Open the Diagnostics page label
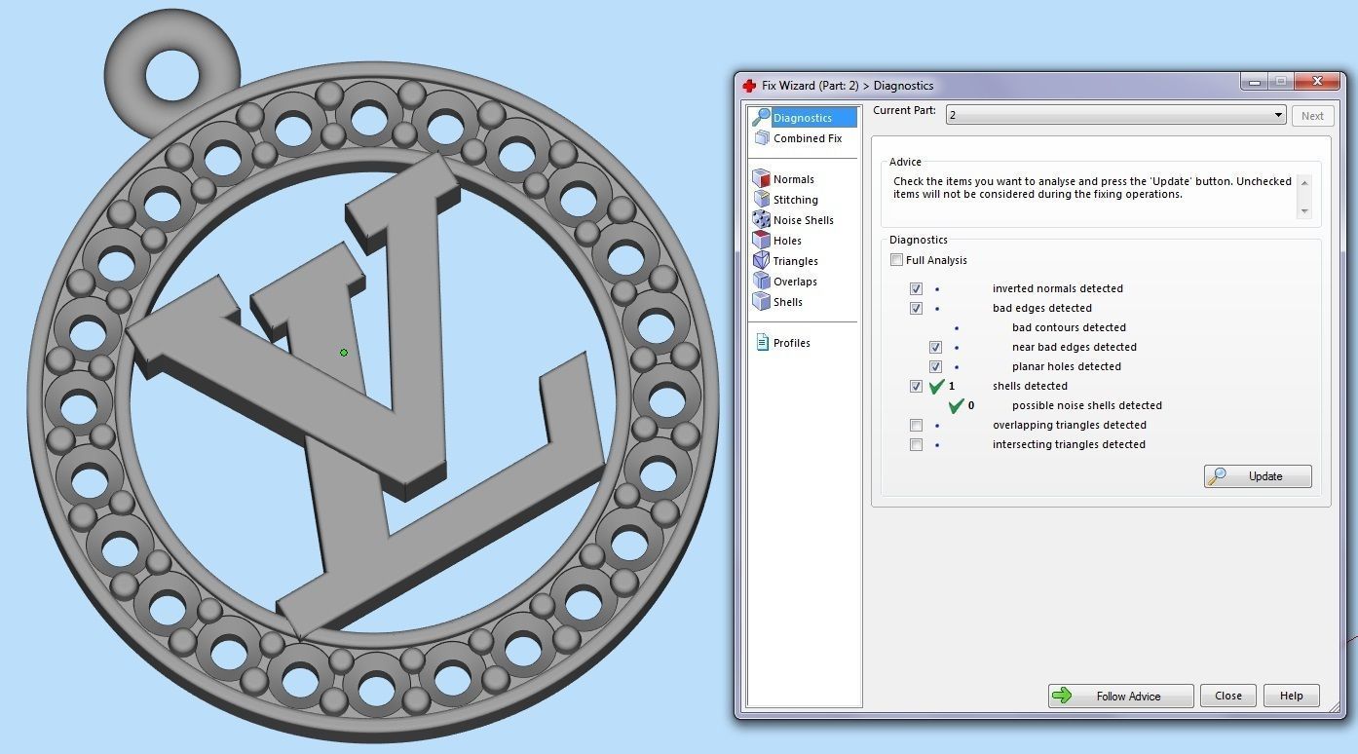This screenshot has width=1358, height=754. coord(803,118)
